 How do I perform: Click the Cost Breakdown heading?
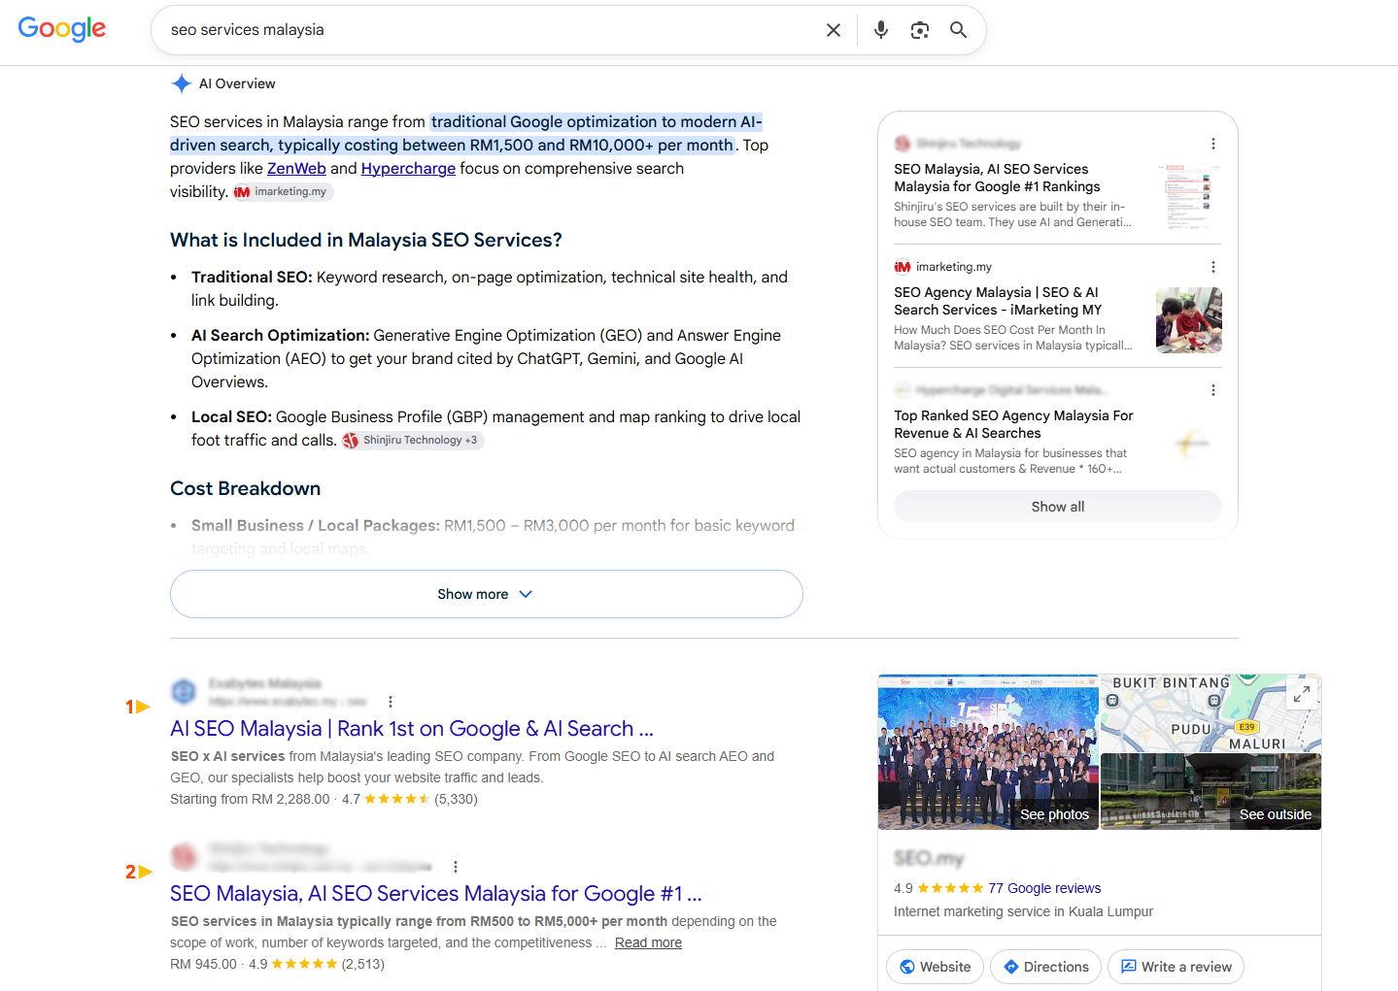tap(245, 489)
